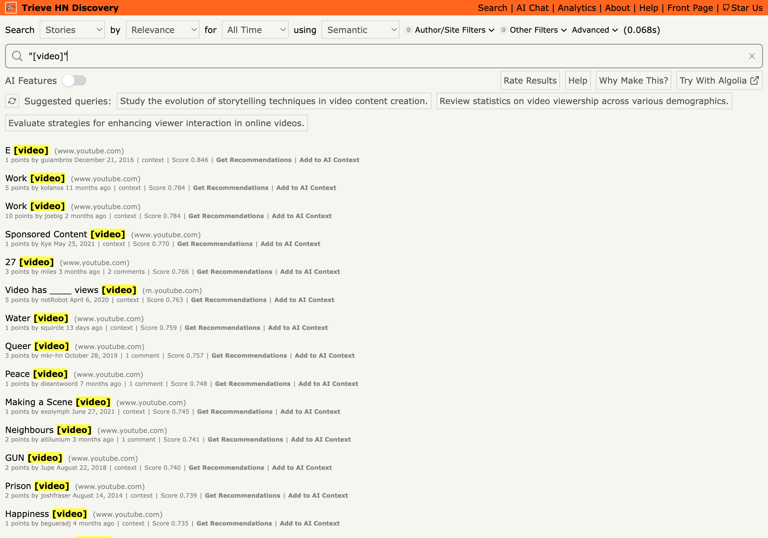The height and width of the screenshot is (538, 768).
Task: Click the clear search input X icon
Action: click(752, 56)
